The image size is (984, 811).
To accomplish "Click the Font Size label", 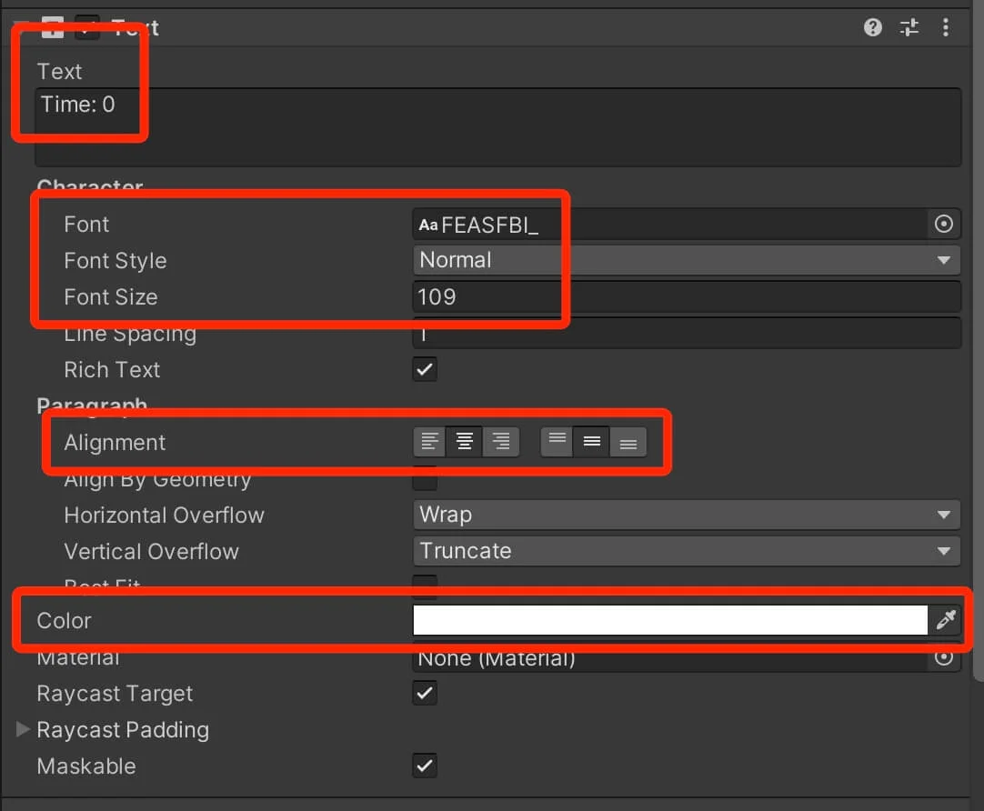I will (110, 296).
